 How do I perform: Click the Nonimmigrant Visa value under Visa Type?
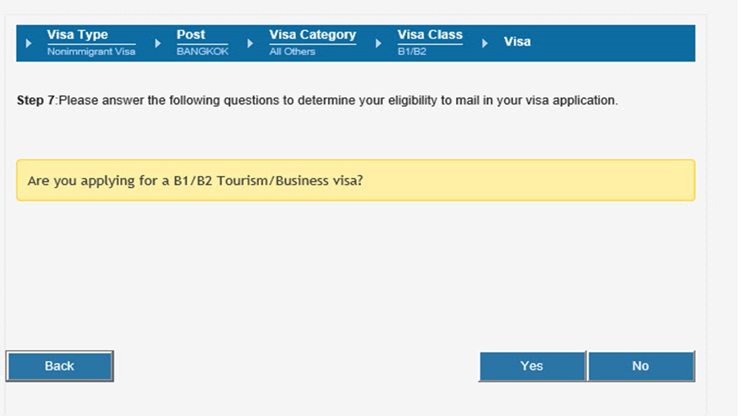(x=91, y=51)
